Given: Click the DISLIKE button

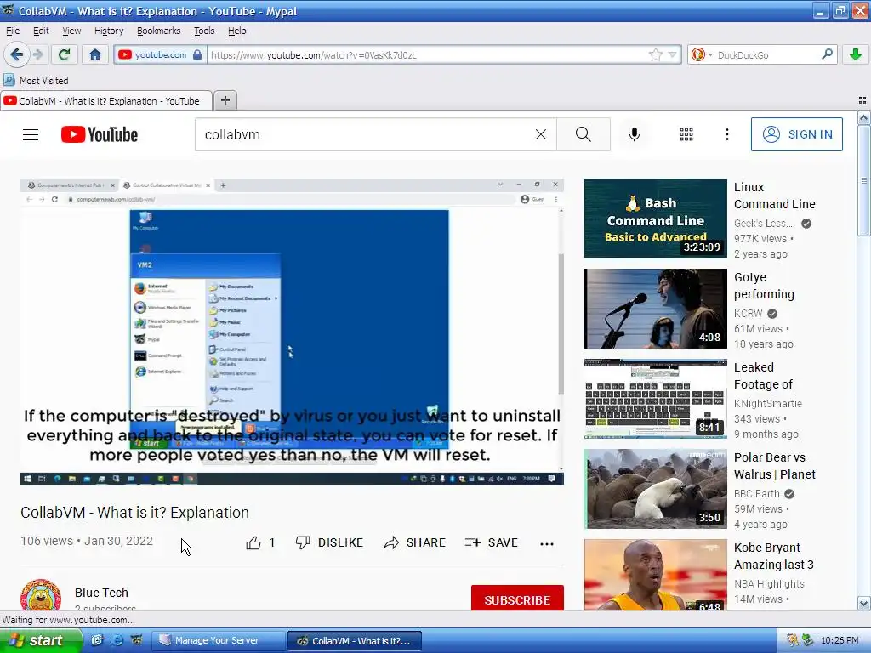Looking at the screenshot, I should [x=329, y=542].
